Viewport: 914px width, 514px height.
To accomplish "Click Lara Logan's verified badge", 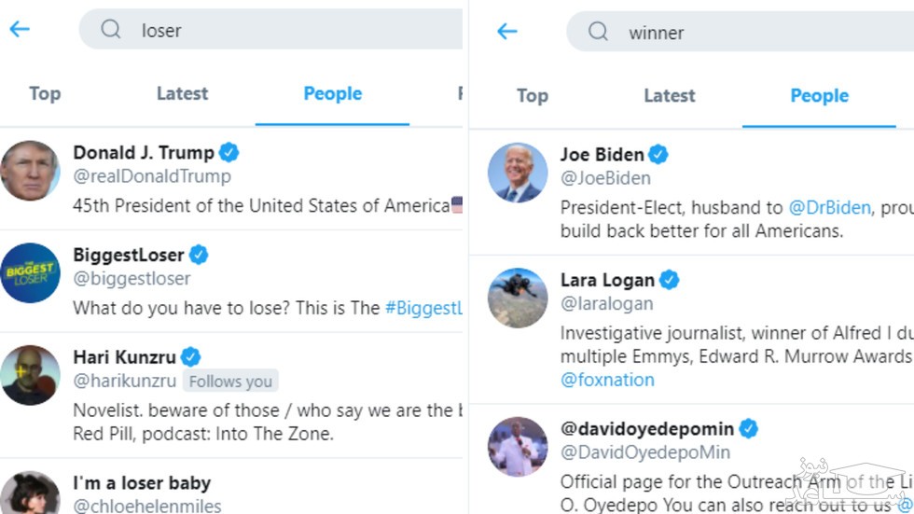I will 670,279.
